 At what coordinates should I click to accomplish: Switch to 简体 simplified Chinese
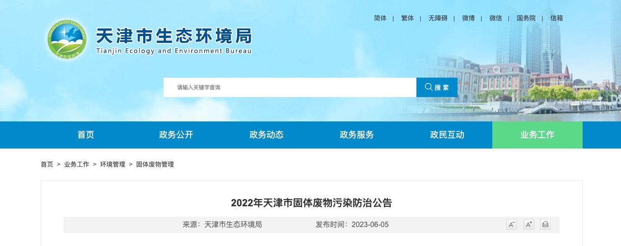380,18
